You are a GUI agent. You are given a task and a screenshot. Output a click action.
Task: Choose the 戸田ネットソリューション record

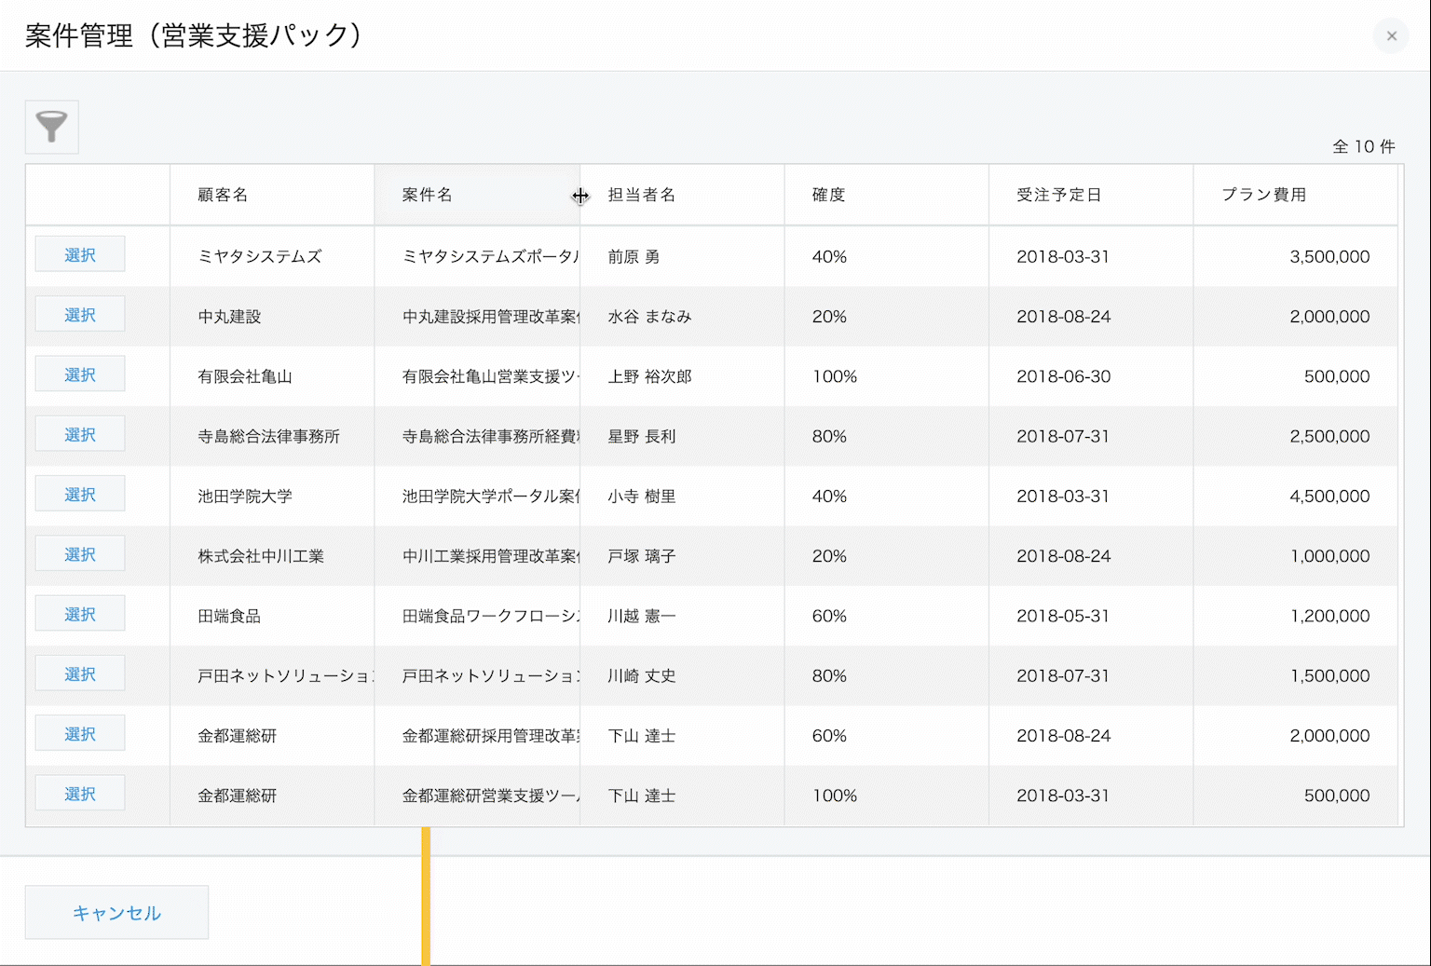[79, 673]
